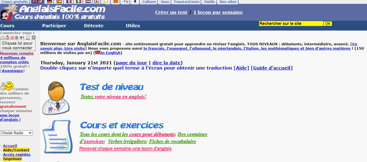Follow the "Créer un test" link
Screen dimensions: 367x162
click(x=171, y=12)
